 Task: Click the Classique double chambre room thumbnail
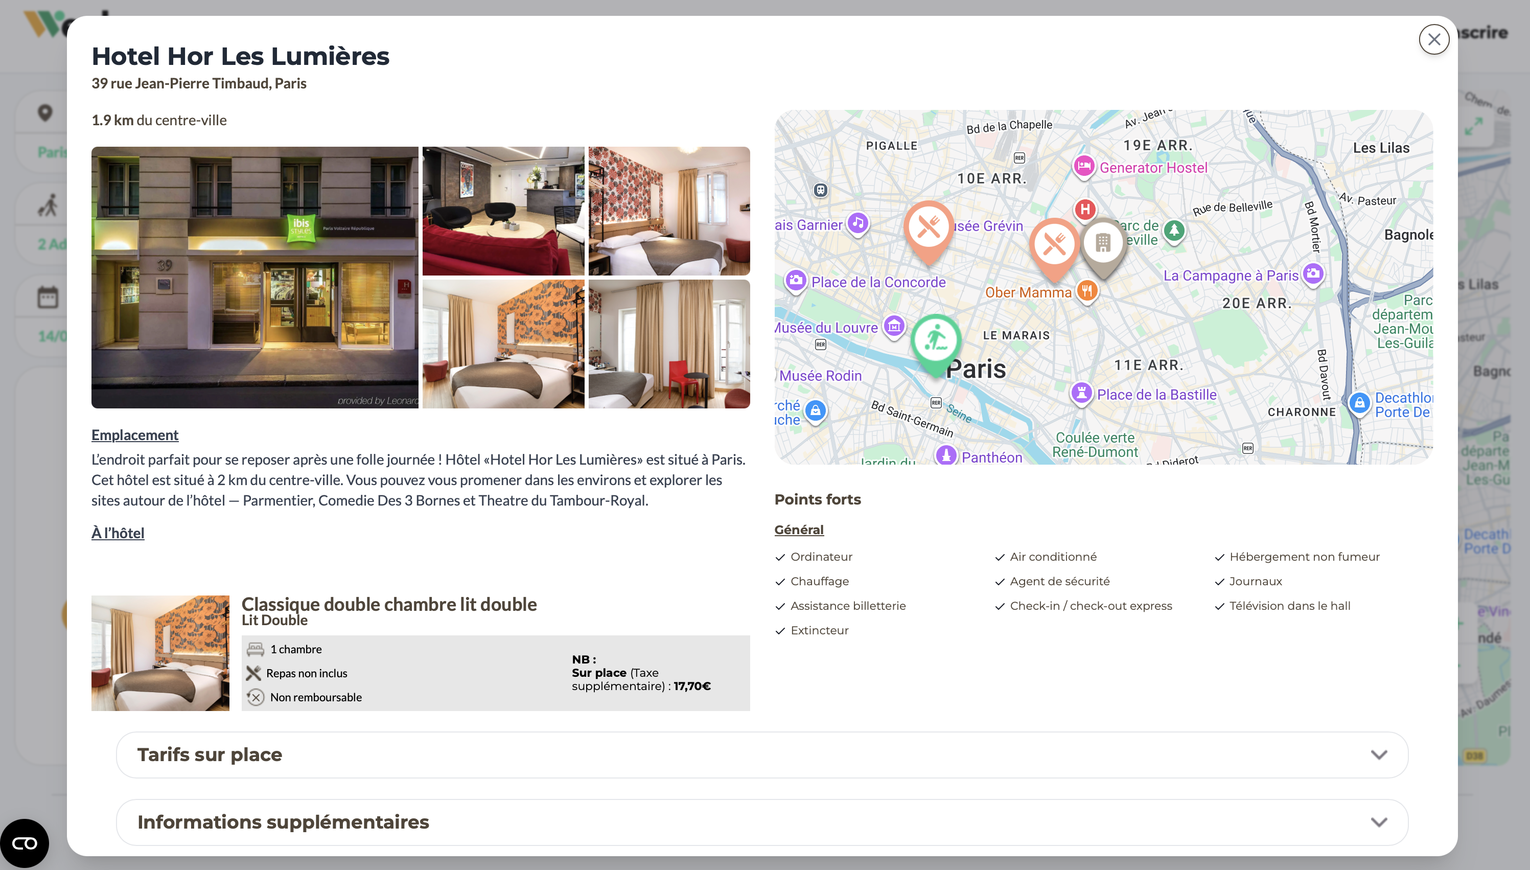pyautogui.click(x=160, y=653)
